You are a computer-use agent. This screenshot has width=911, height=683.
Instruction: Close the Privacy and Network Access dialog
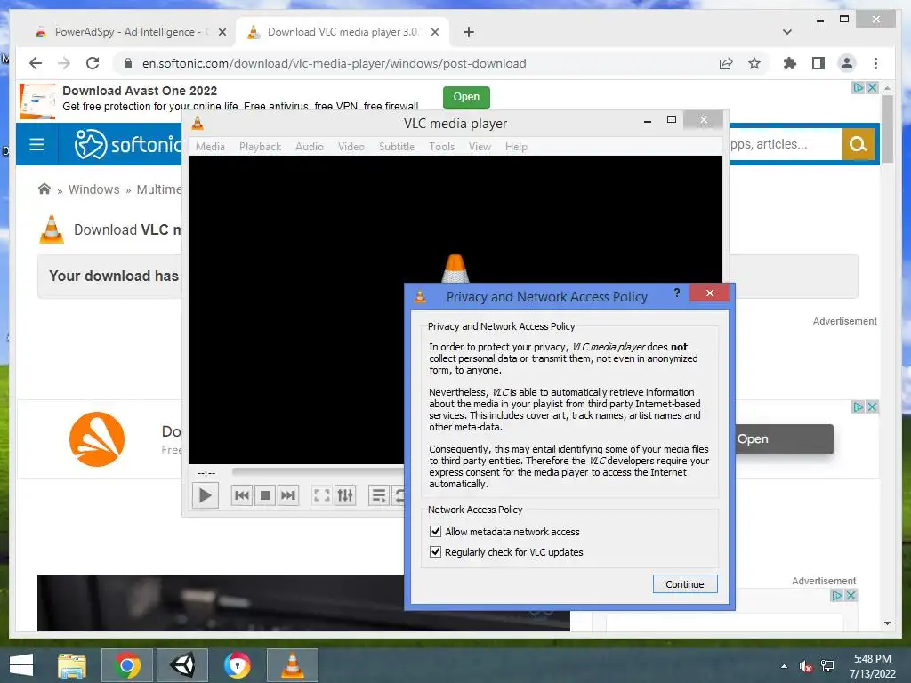709,293
